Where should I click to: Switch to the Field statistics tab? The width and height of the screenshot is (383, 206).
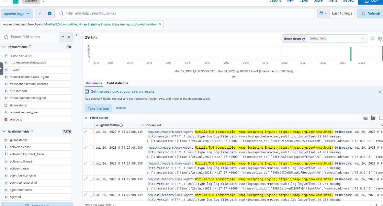117,83
